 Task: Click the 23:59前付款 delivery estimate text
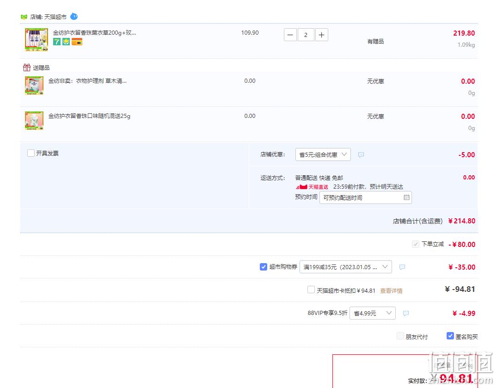(368, 187)
